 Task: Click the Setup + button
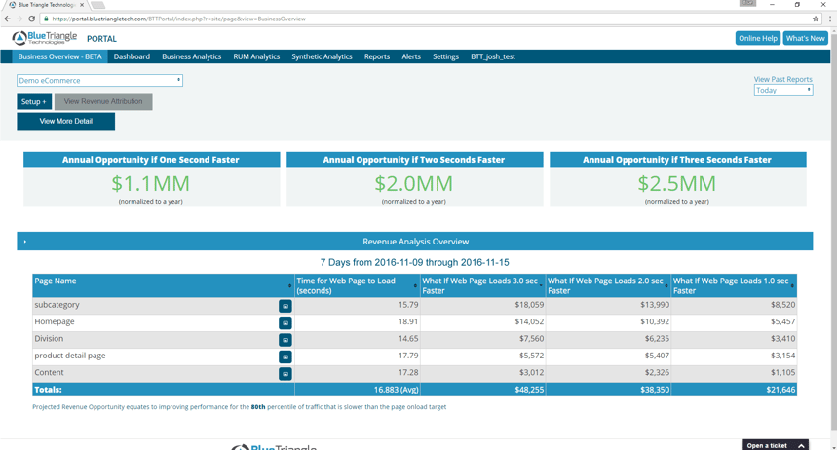pyautogui.click(x=34, y=101)
